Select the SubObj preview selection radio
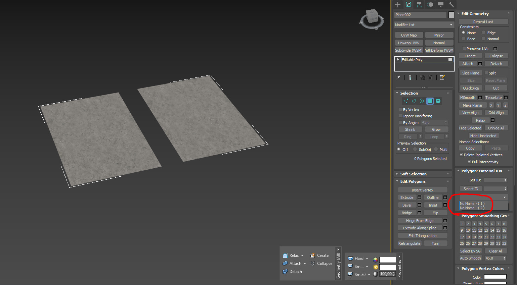 click(415, 150)
